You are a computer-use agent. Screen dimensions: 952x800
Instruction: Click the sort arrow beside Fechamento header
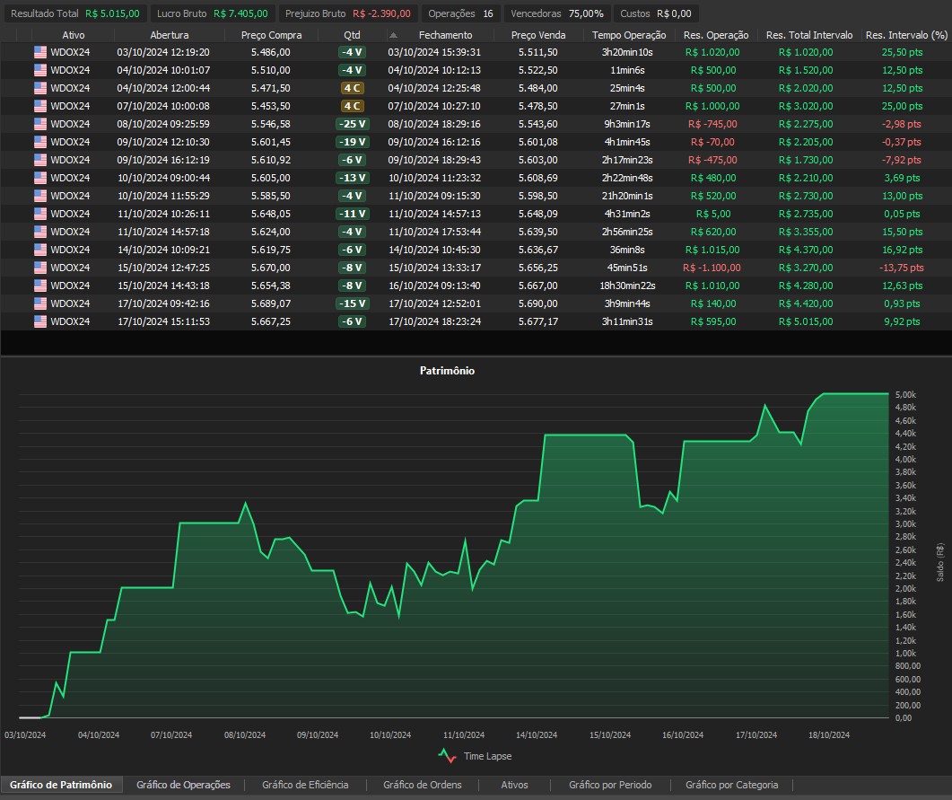(x=392, y=35)
